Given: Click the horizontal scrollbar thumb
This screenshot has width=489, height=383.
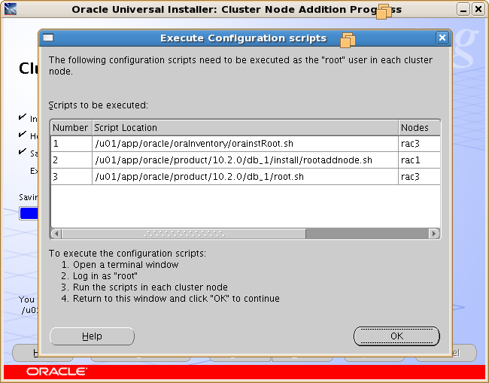Looking at the screenshot, I should 184,233.
